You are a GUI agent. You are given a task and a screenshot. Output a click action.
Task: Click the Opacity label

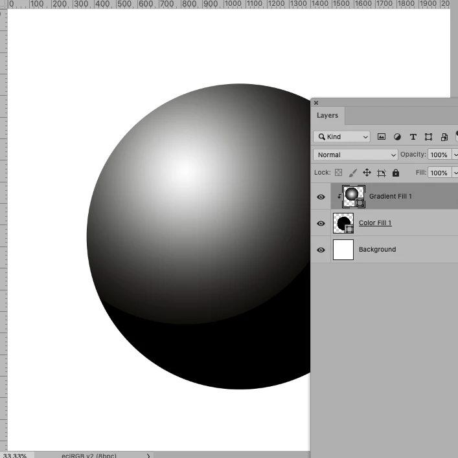413,154
